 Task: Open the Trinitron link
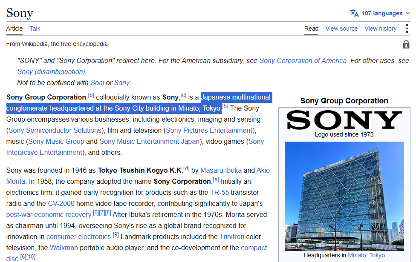pos(232,237)
